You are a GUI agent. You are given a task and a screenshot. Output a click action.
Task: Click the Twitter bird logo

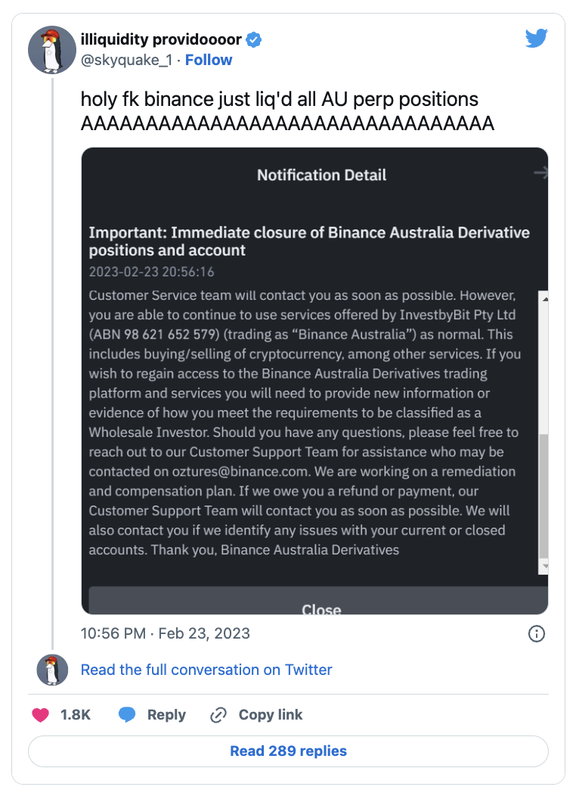tap(536, 39)
